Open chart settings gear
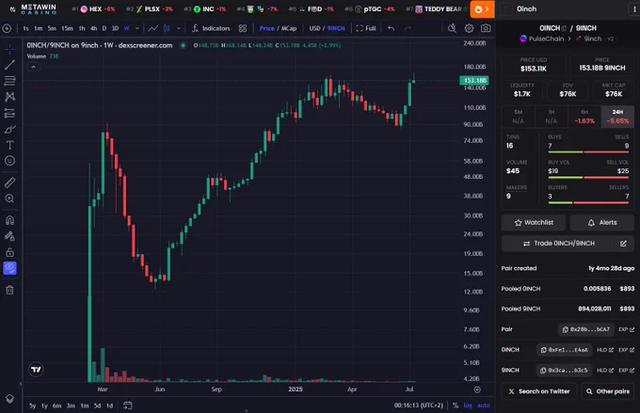 tap(469, 28)
